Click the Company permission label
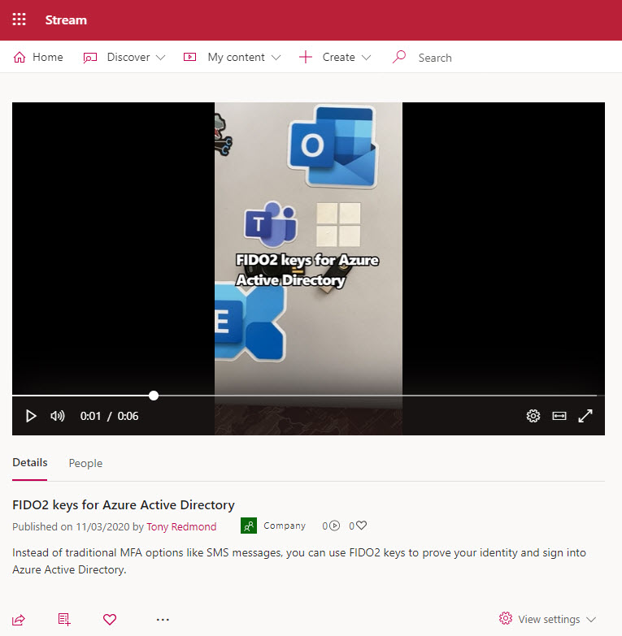 point(285,526)
